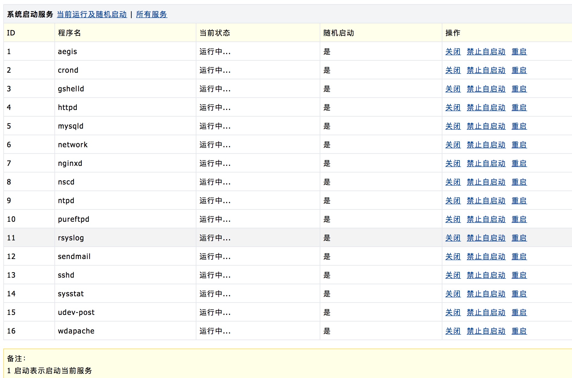Restart sendmail service
The image size is (572, 378).
click(519, 257)
